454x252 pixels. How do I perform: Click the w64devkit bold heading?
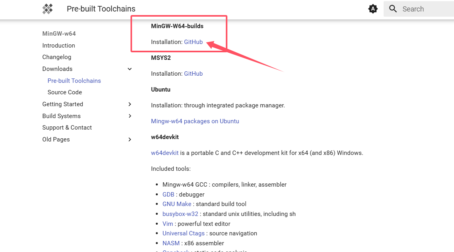[x=165, y=137]
